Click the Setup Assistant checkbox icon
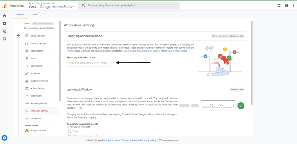Screen dimensions: 297x144 click(27, 36)
